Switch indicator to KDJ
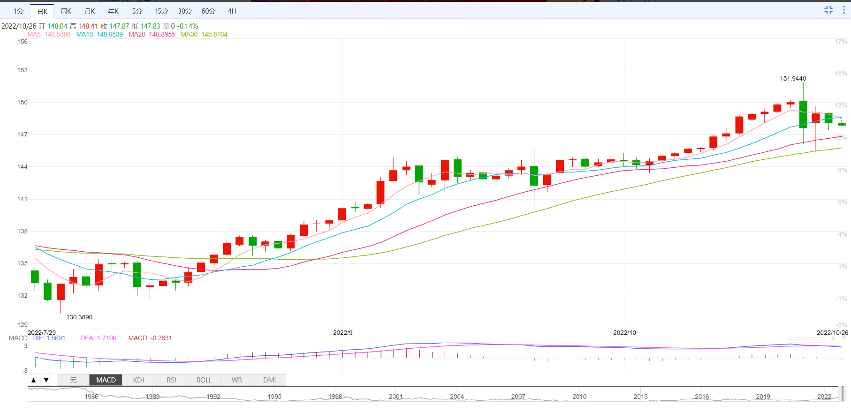Viewport: 851px width, 412px height. pyautogui.click(x=138, y=380)
